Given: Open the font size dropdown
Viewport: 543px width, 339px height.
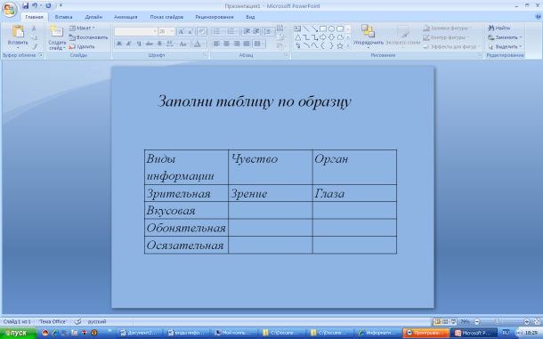Looking at the screenshot, I should [172, 31].
